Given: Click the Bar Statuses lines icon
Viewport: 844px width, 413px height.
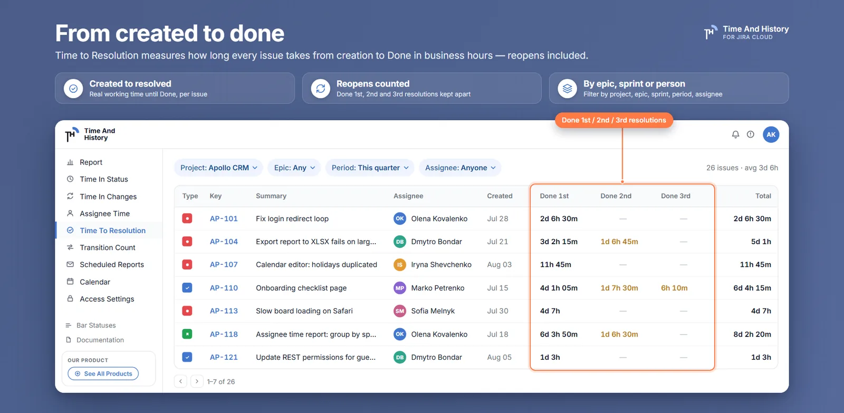Looking at the screenshot, I should tap(69, 325).
